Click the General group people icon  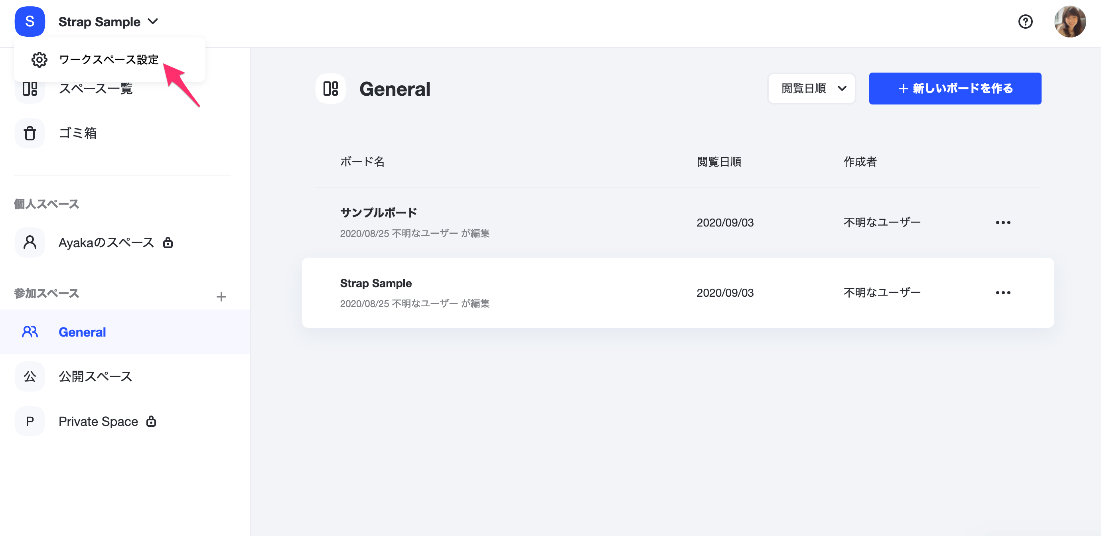(30, 332)
